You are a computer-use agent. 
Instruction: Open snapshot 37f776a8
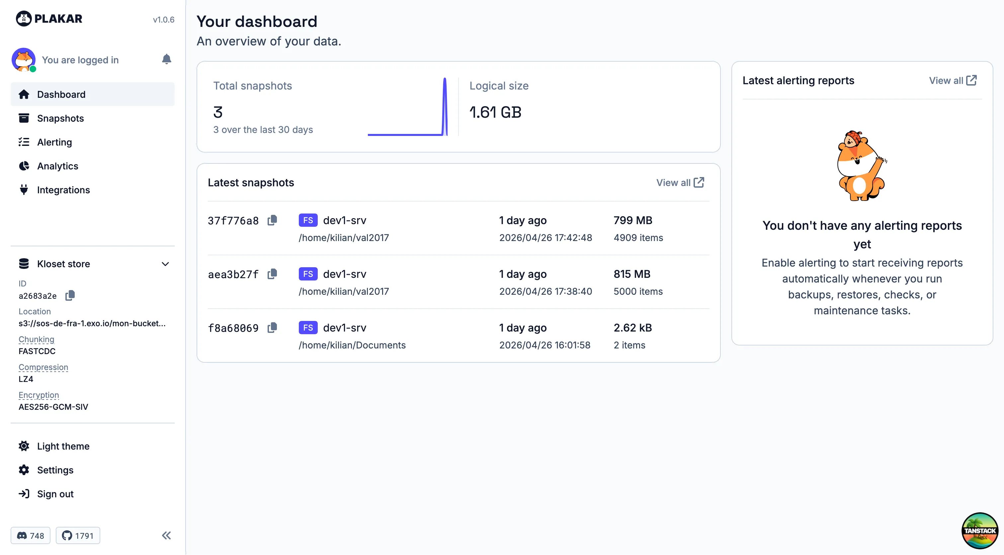click(233, 221)
